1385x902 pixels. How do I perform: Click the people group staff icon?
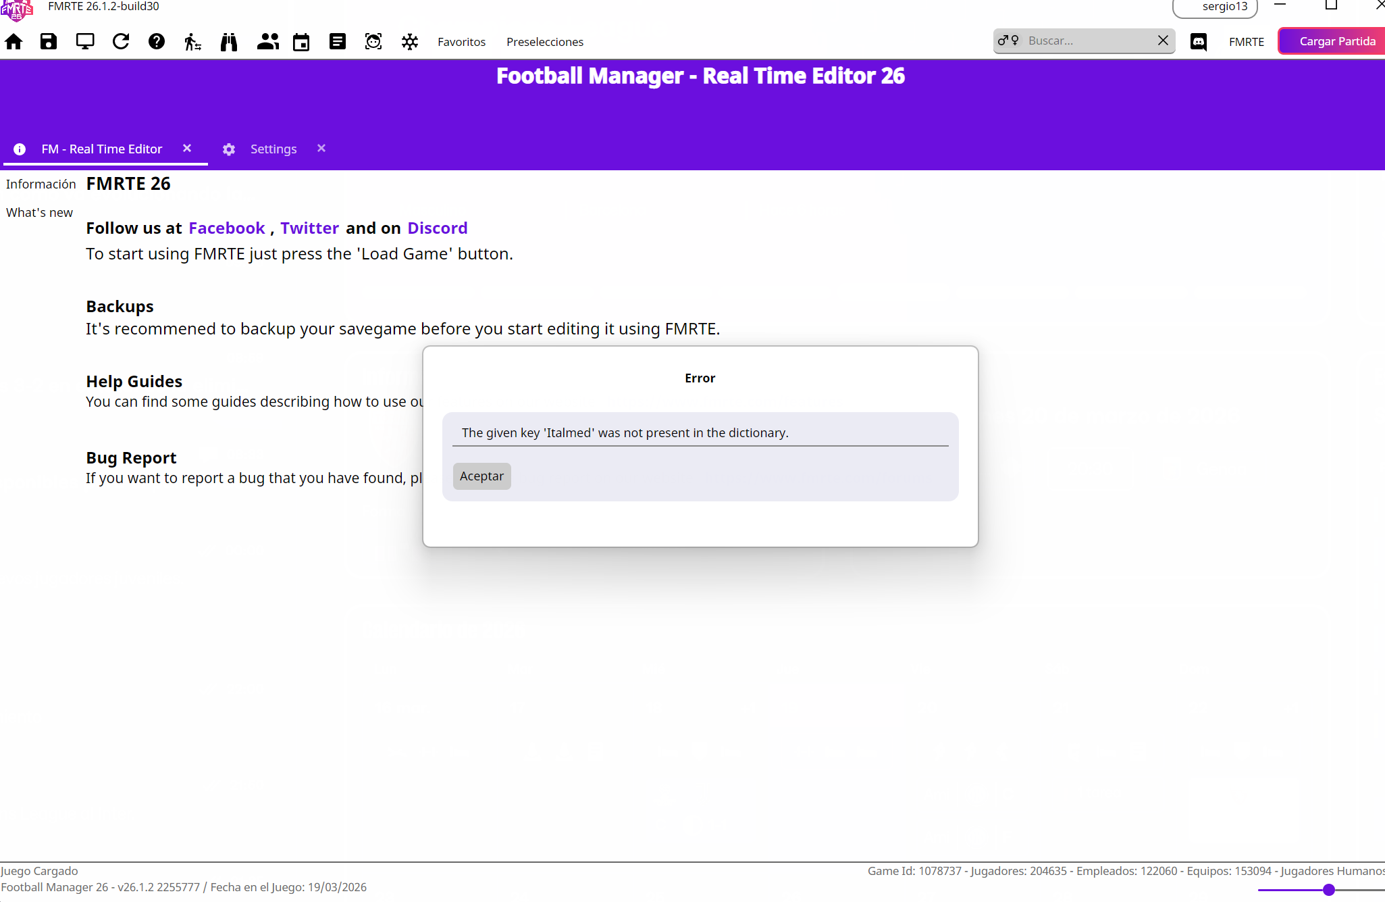(268, 42)
